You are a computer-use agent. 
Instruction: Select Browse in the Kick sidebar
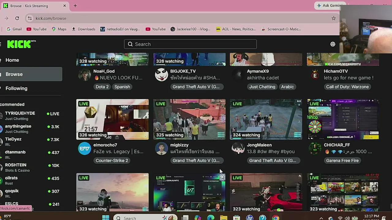click(31, 74)
